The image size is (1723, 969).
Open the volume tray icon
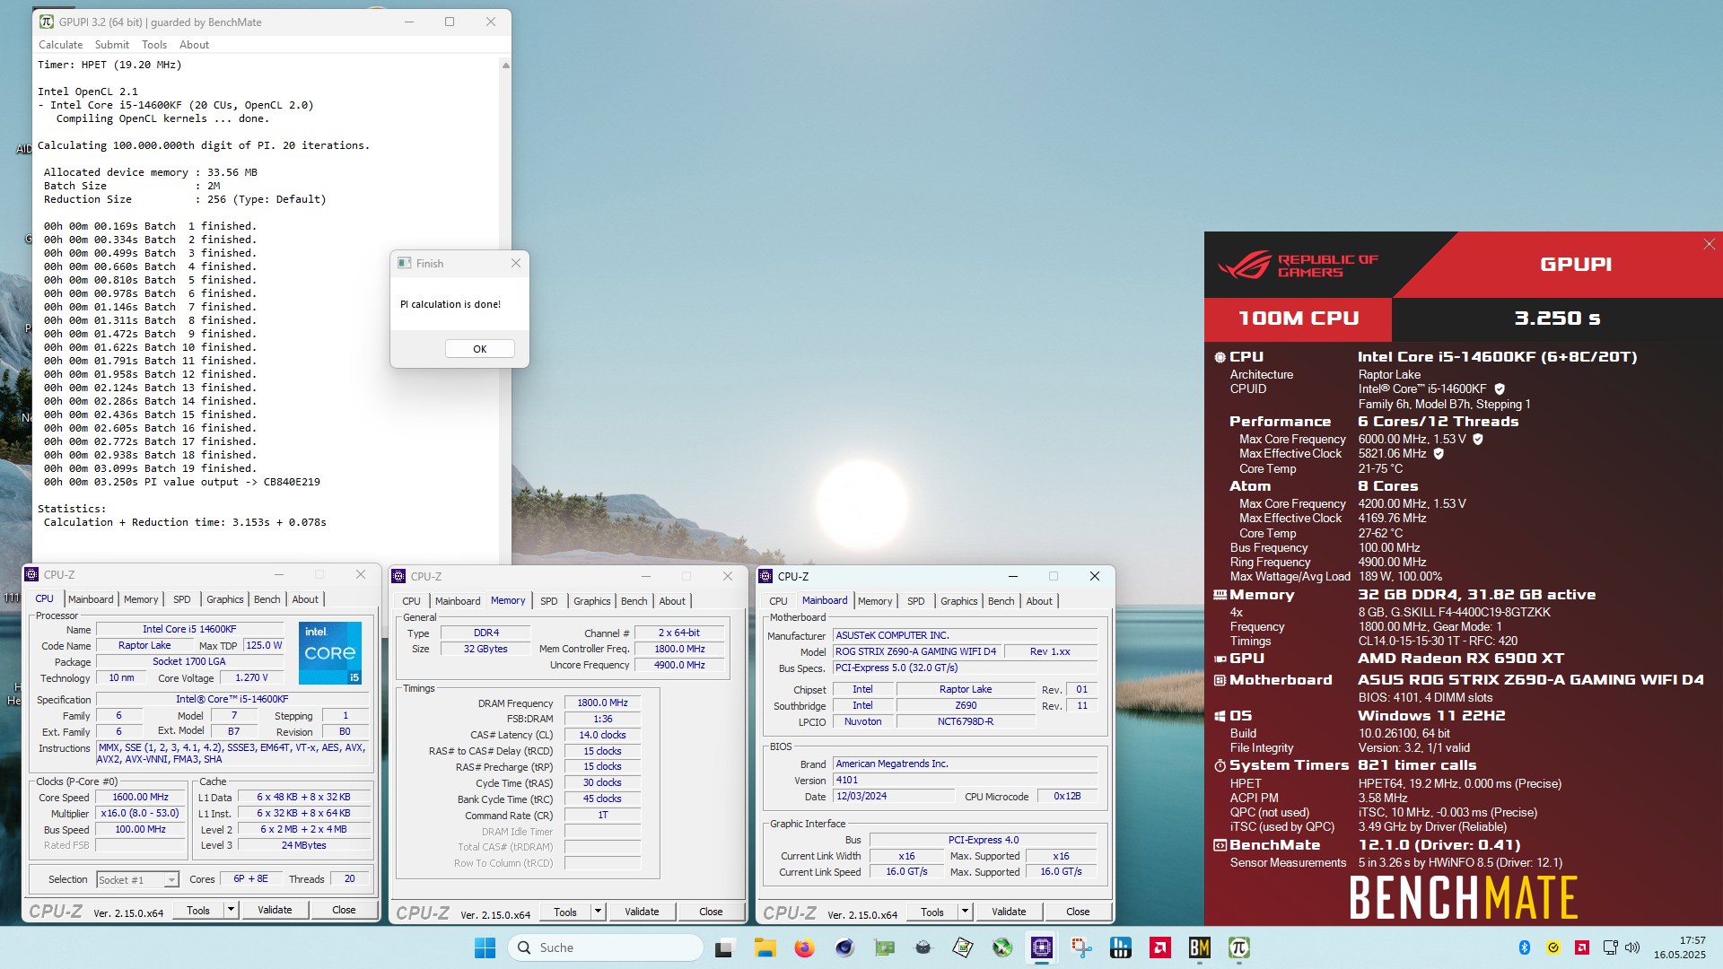coord(1632,947)
